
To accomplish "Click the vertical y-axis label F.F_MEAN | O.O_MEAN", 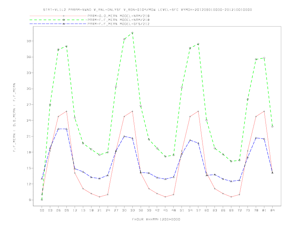I will (14, 117).
